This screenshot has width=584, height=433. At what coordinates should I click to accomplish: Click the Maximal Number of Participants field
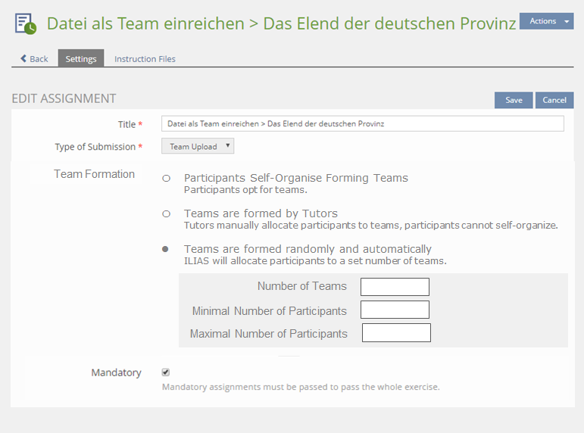tap(396, 333)
